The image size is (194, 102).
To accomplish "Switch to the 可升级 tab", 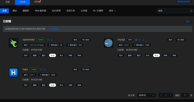I will pyautogui.click(x=37, y=2).
